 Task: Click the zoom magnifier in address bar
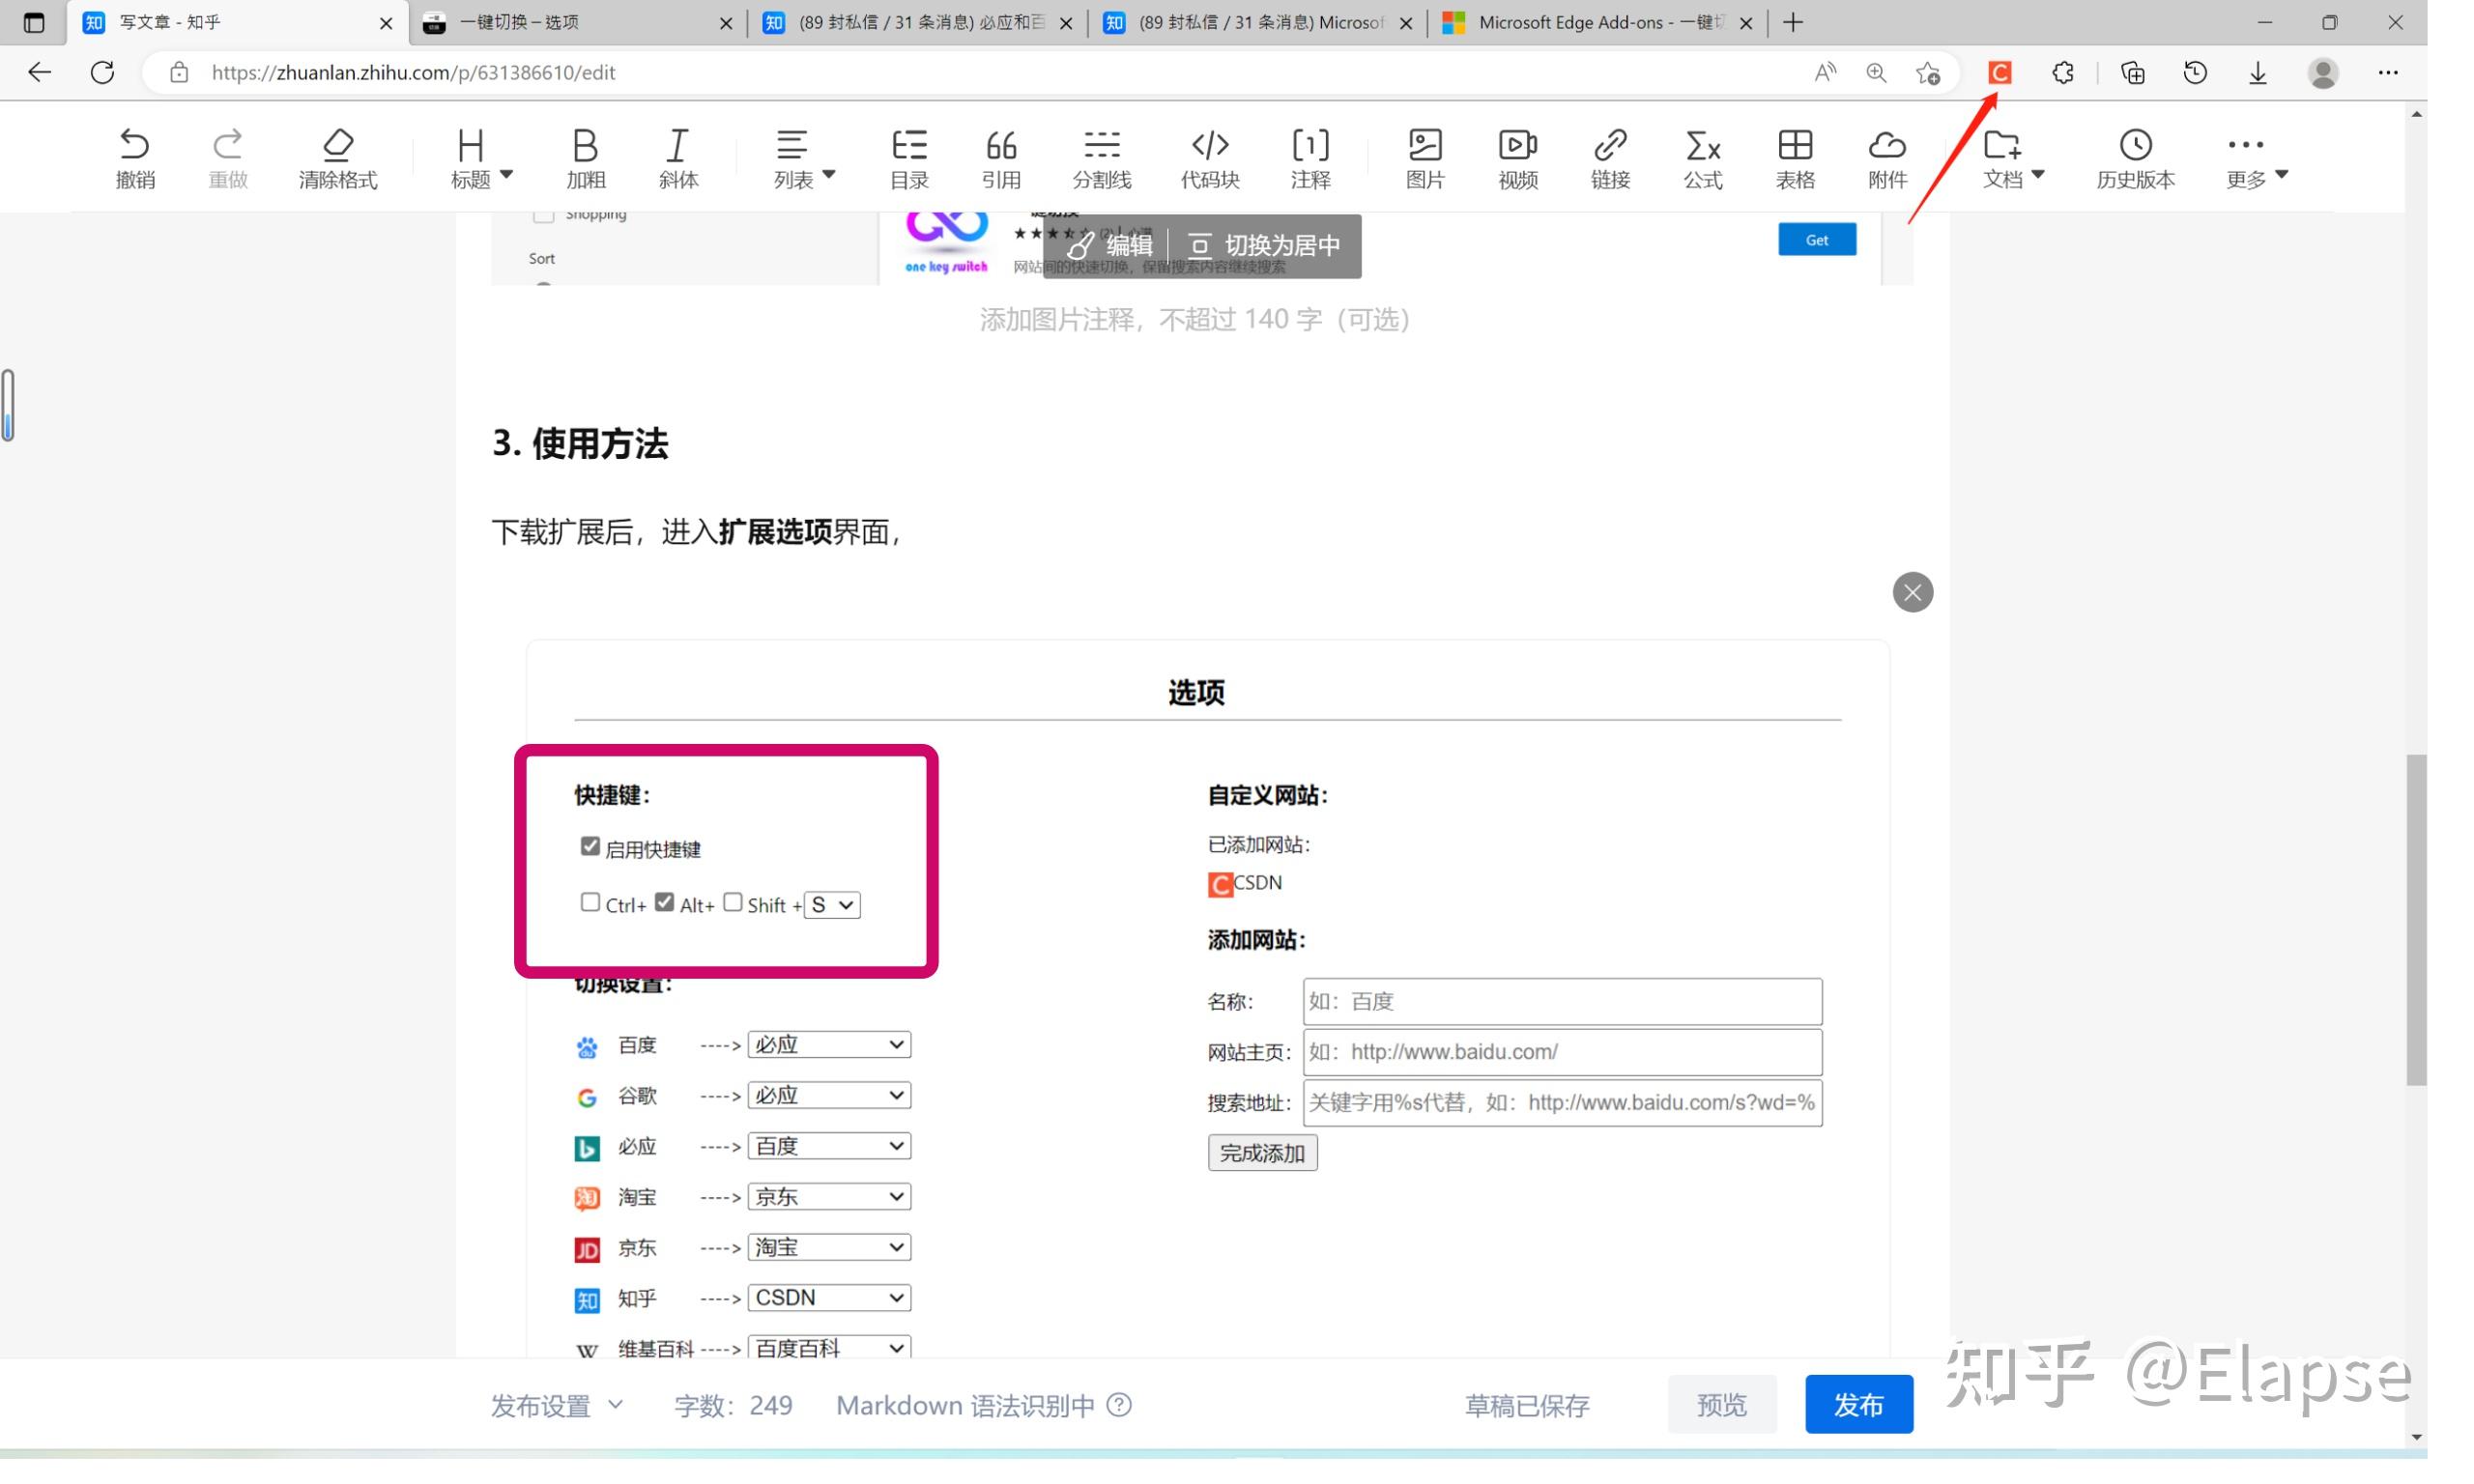(1876, 72)
